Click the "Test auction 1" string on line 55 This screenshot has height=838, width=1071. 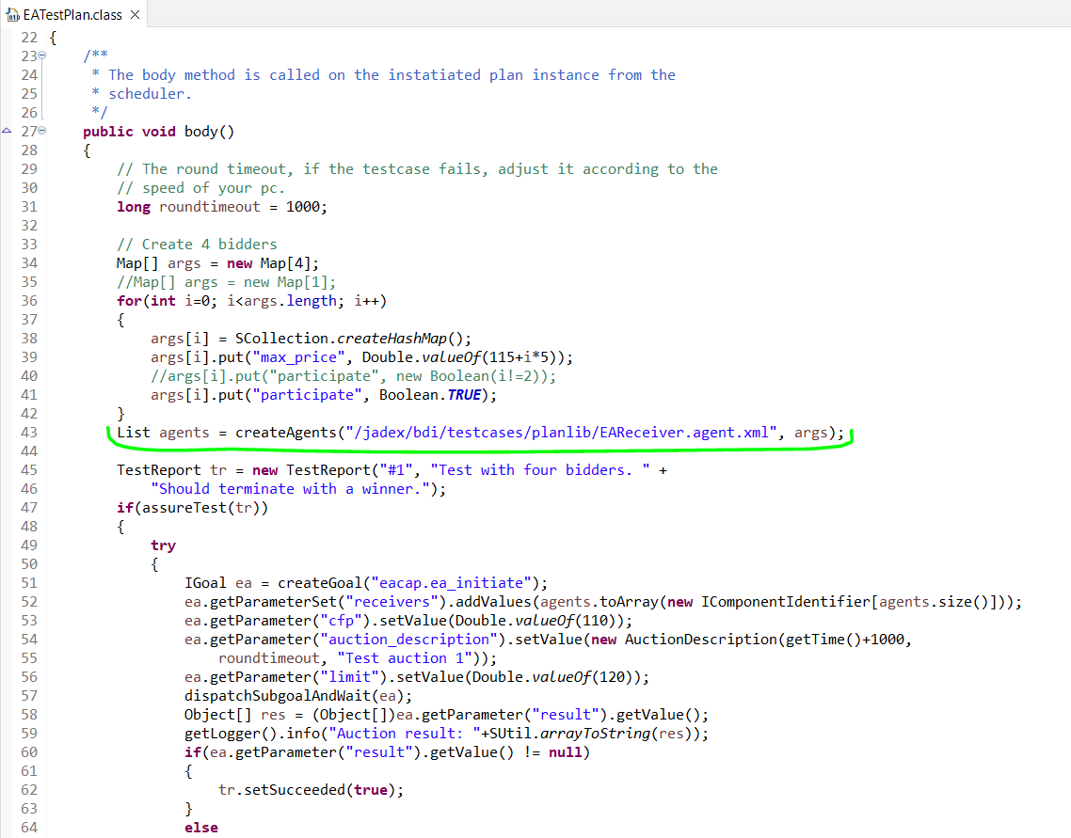[405, 657]
